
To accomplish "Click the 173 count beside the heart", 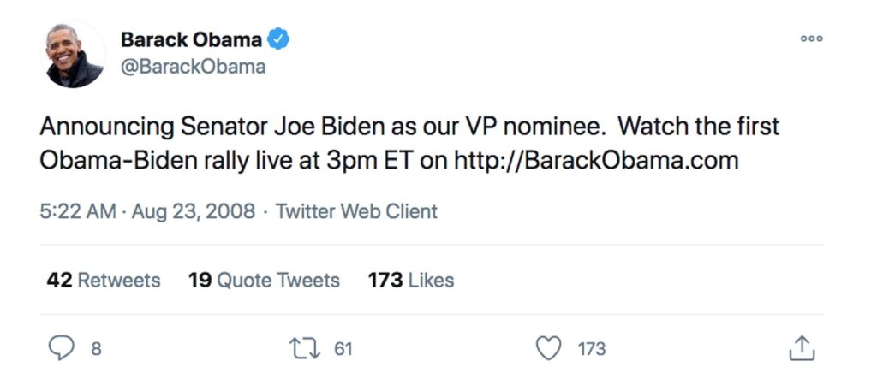I will [591, 349].
